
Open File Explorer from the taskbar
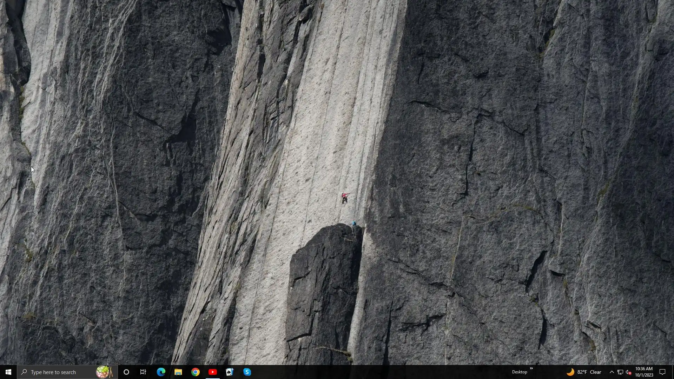(x=178, y=372)
